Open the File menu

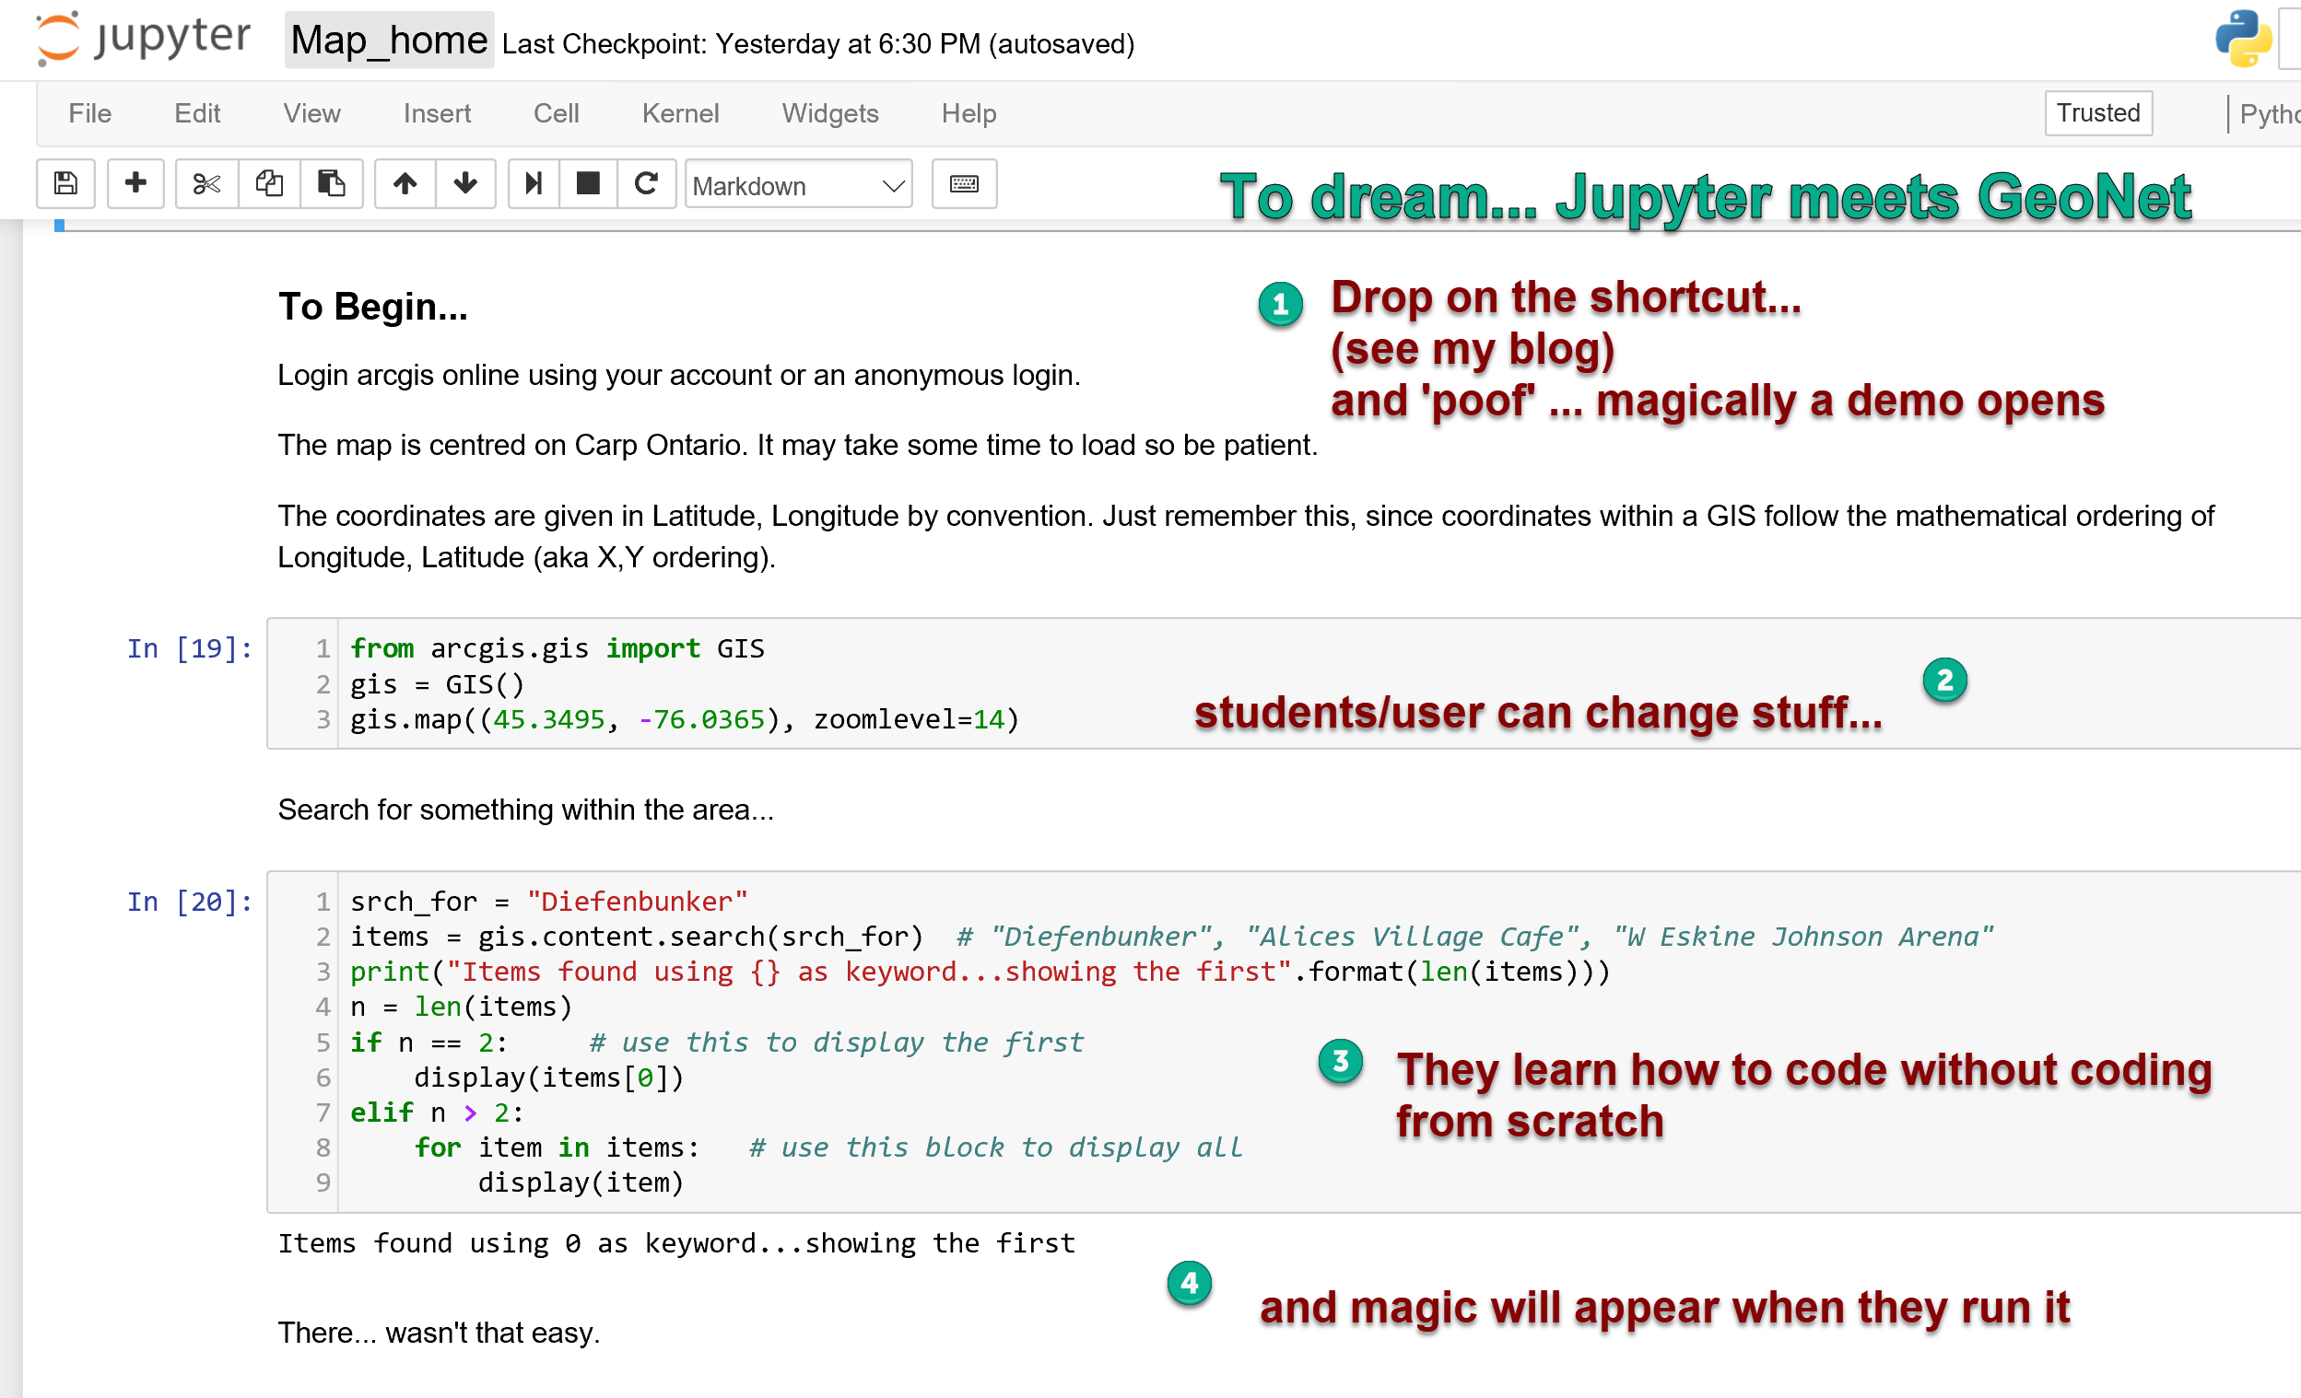click(x=89, y=114)
